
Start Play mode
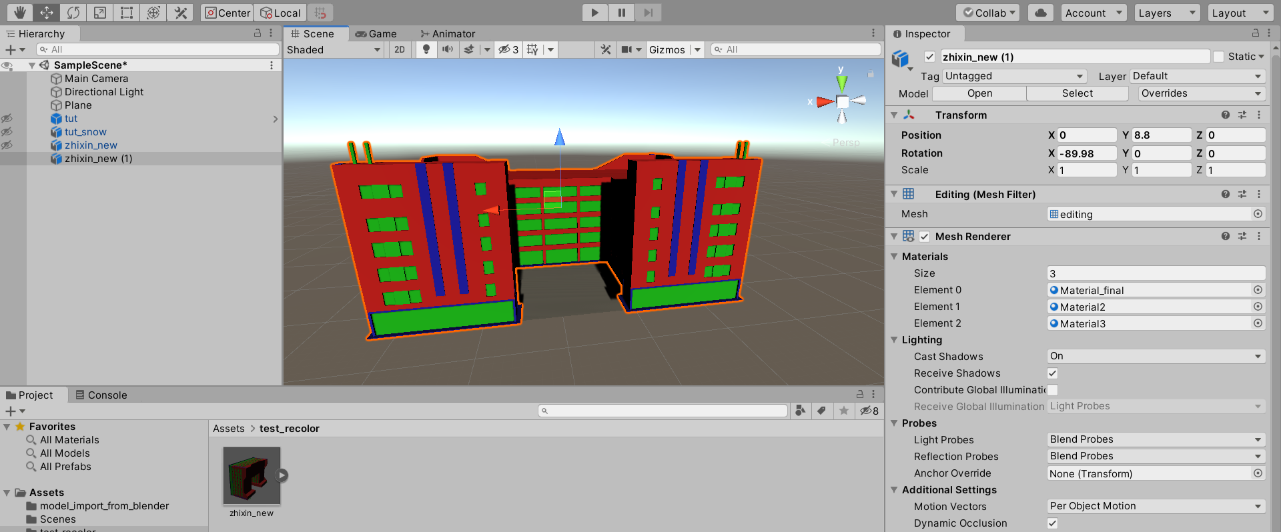coord(594,13)
